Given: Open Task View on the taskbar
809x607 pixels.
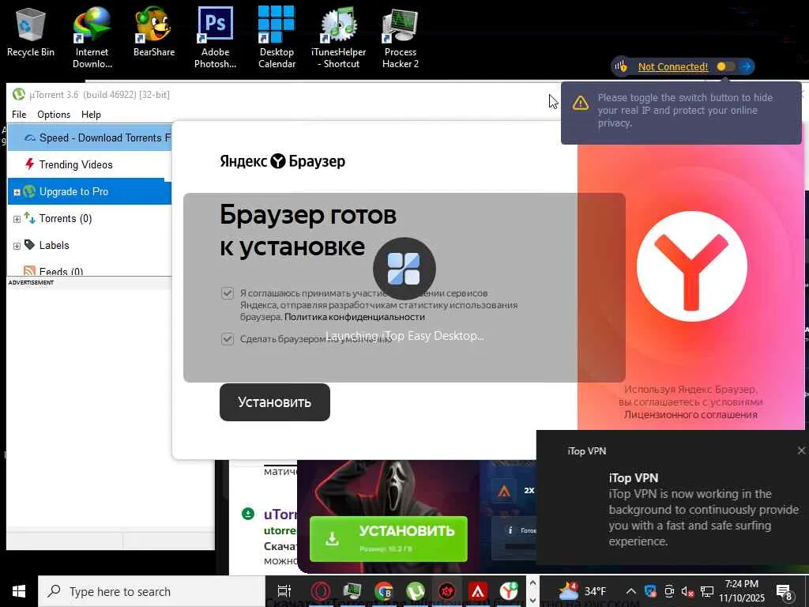Looking at the screenshot, I should pos(284,591).
